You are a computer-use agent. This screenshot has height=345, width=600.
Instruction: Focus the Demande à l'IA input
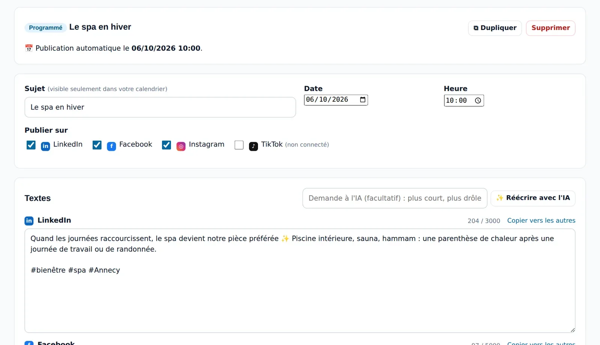[x=395, y=198]
